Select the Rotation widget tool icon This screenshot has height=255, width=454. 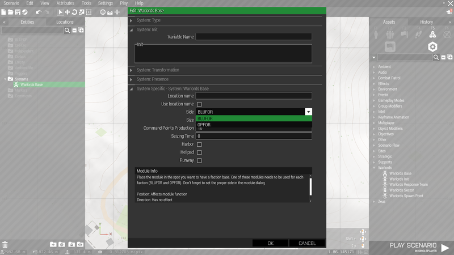point(74,12)
